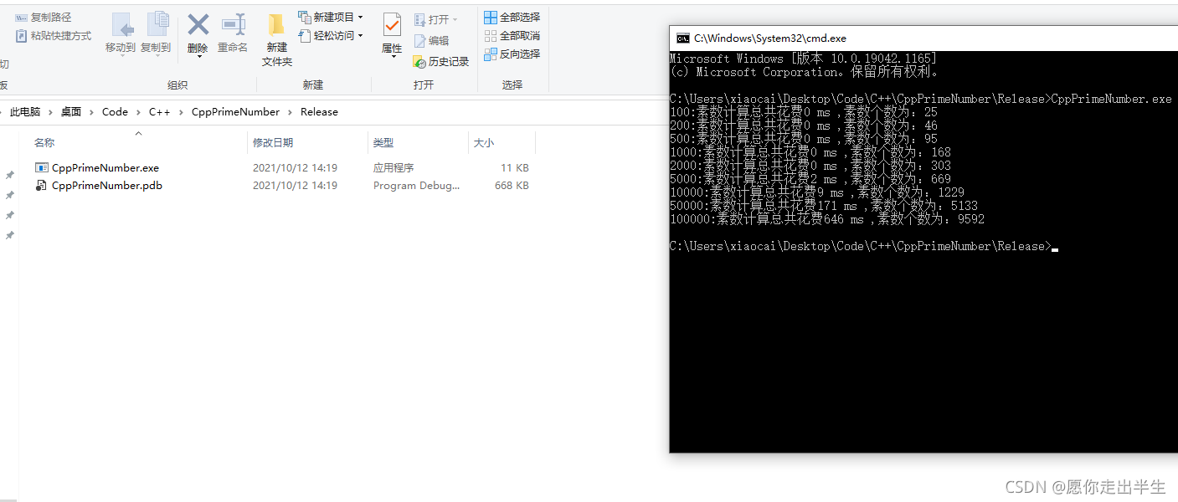Screen dimensions: 1178x502
Task: Expand the chevron between Code and C++
Action: [x=138, y=111]
